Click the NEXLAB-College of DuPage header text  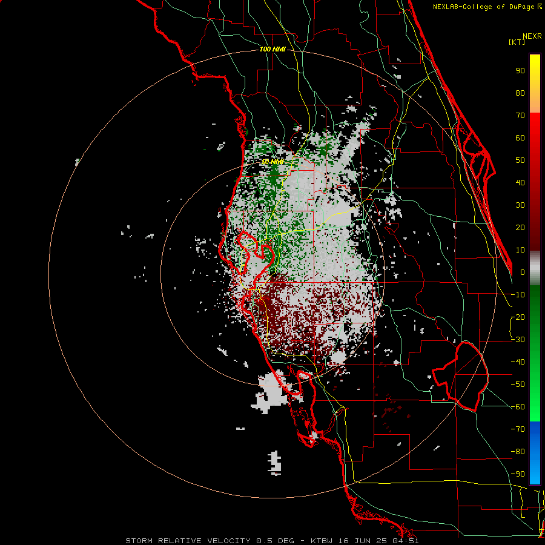(x=487, y=7)
